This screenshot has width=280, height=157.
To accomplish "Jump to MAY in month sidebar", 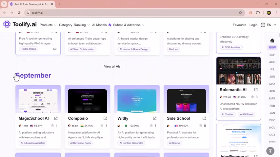I will [272, 84].
